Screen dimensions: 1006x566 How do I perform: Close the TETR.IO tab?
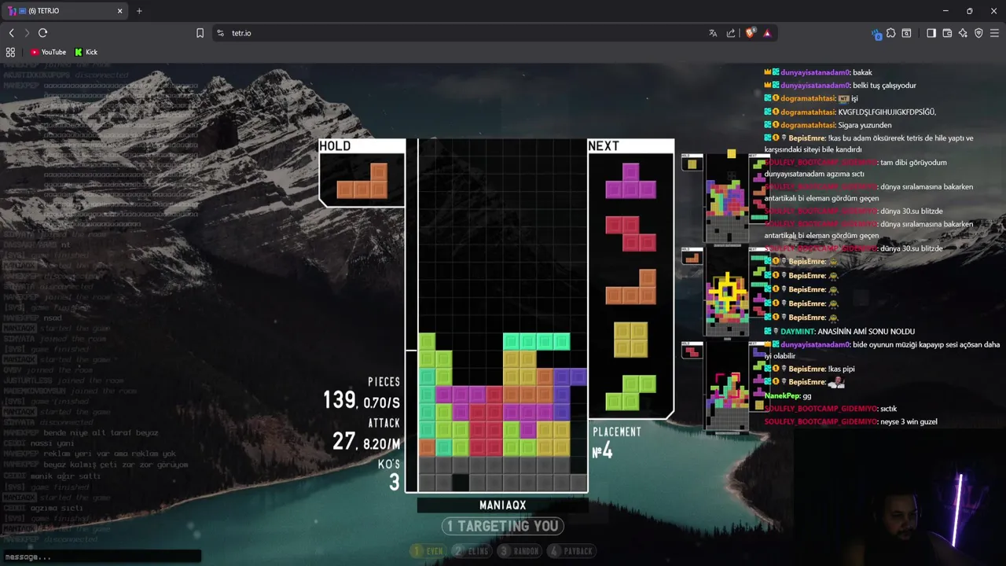pyautogui.click(x=120, y=11)
